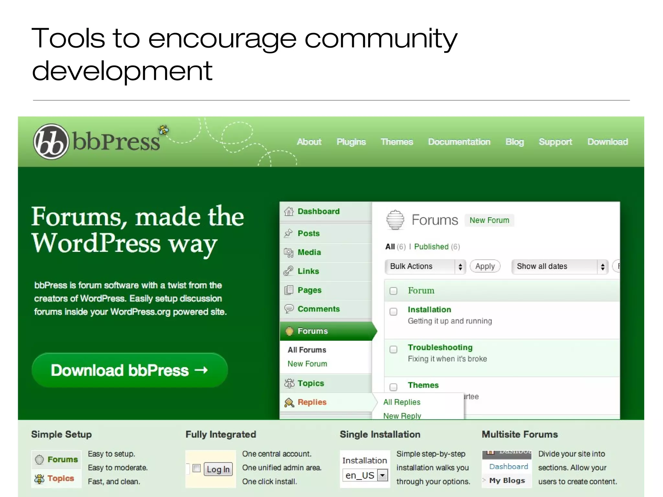Click All Replies flyout item
Image resolution: width=663 pixels, height=497 pixels.
[x=402, y=402]
